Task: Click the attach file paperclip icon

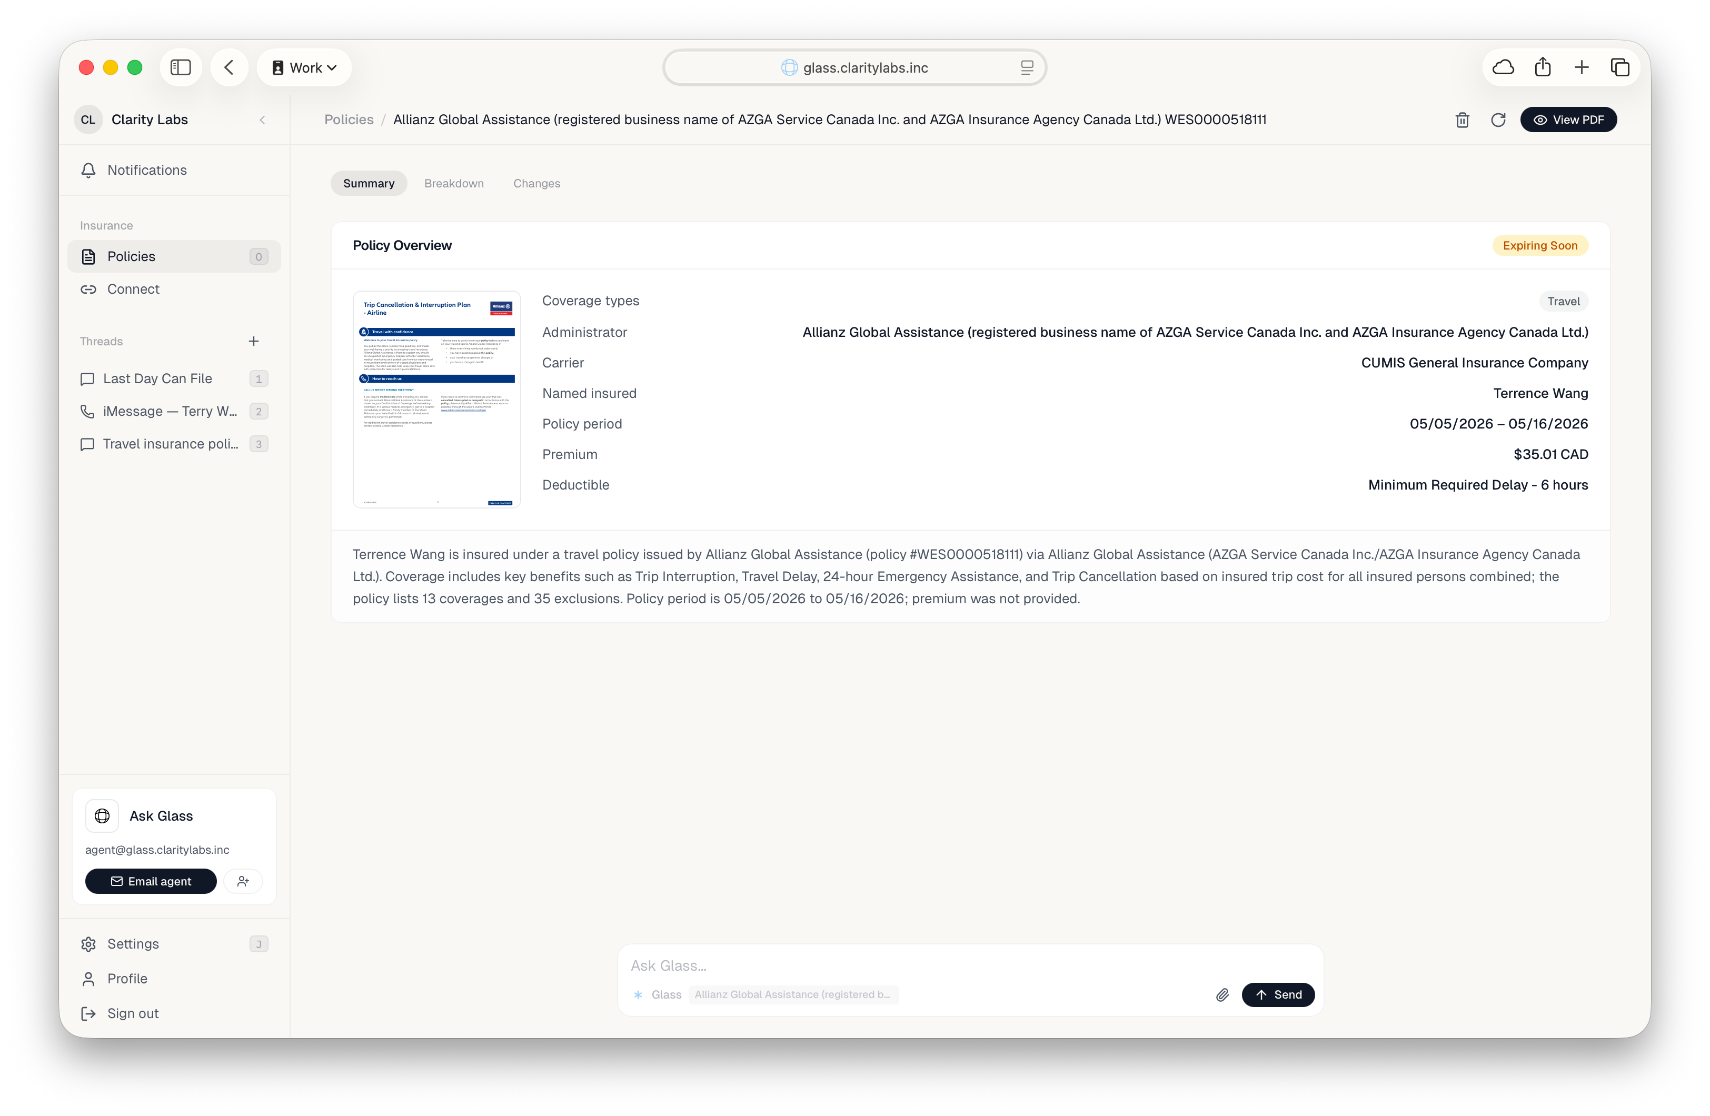Action: tap(1222, 994)
